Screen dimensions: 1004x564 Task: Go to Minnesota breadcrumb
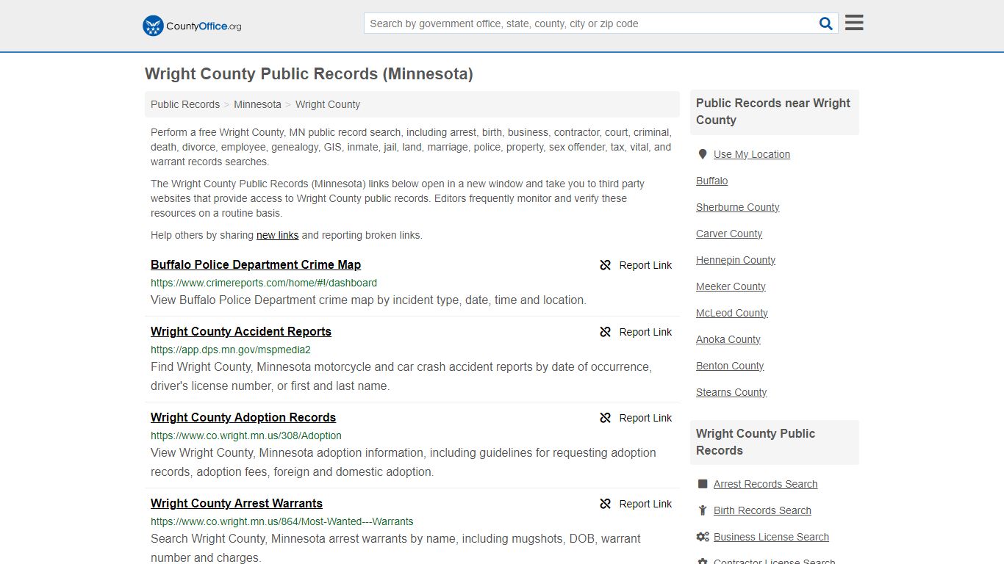point(257,104)
